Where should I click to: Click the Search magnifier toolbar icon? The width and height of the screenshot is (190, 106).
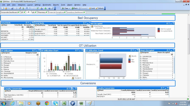pos(34,8)
